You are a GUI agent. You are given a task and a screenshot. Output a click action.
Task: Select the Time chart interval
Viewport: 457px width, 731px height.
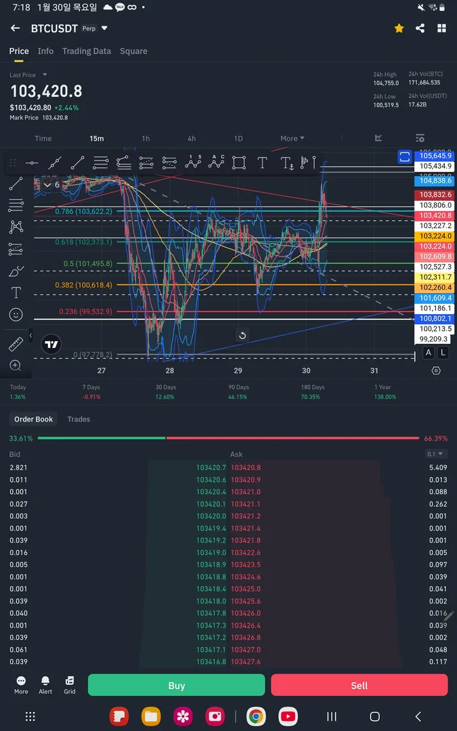click(x=43, y=139)
